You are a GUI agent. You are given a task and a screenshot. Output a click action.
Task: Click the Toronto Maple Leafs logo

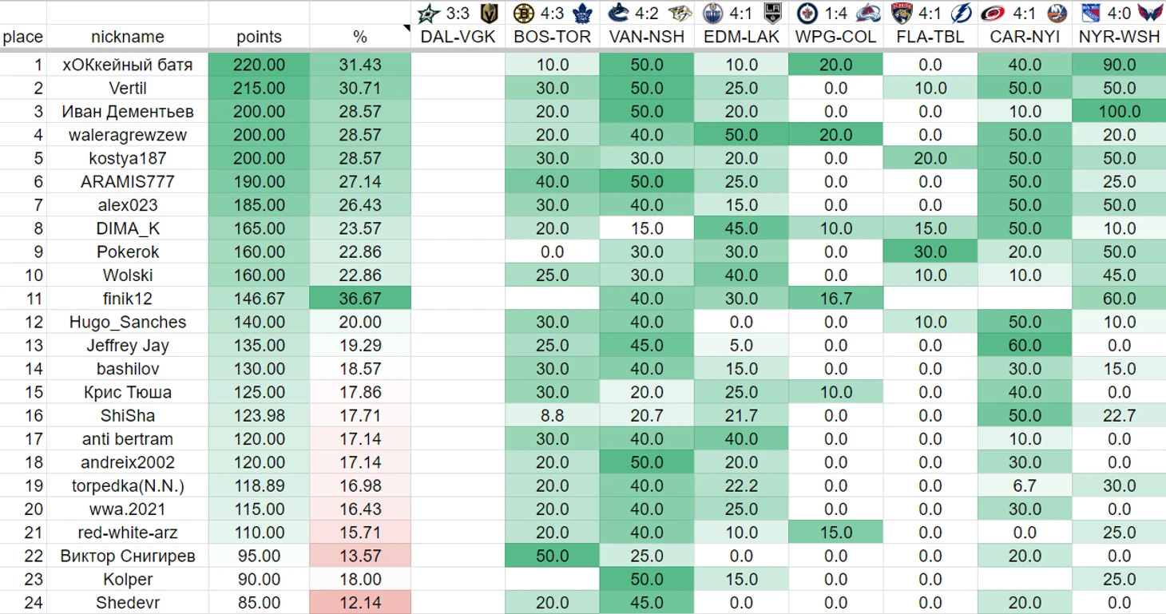582,13
